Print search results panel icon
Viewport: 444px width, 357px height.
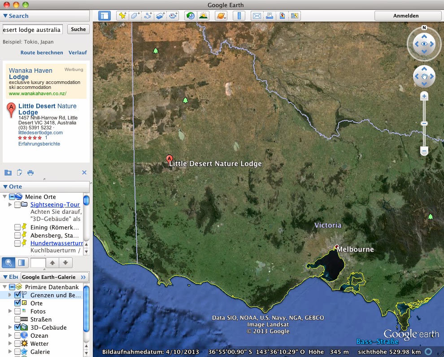point(30,172)
